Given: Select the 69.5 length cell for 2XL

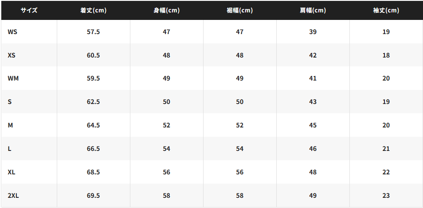Looking at the screenshot, I should pos(94,196).
